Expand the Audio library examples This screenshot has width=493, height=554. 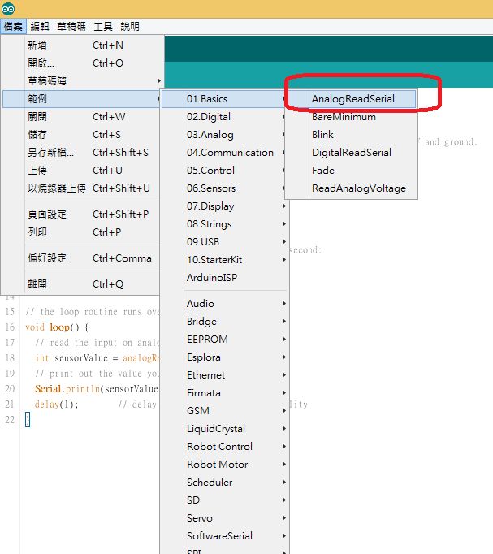pos(225,304)
